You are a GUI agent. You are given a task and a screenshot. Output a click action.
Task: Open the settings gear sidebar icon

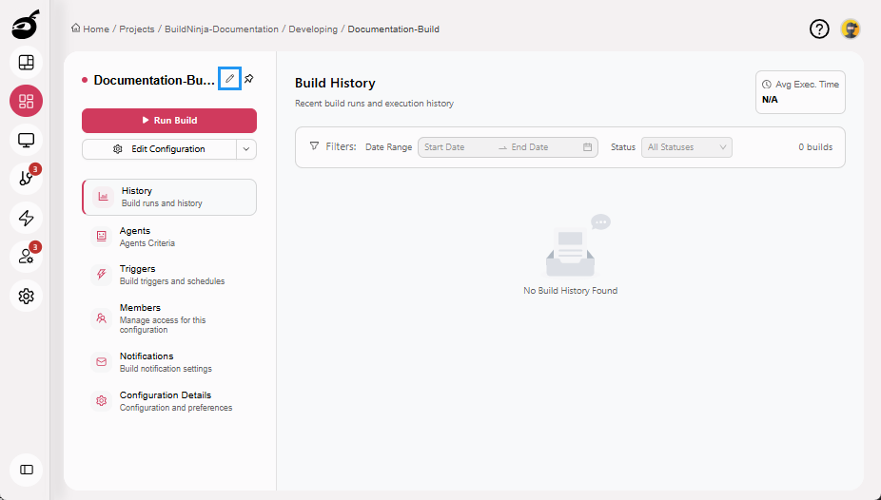[26, 296]
